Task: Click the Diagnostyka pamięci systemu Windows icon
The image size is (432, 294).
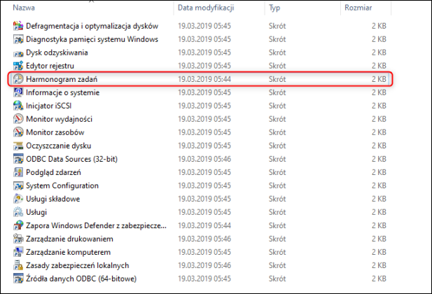Action: (18, 39)
